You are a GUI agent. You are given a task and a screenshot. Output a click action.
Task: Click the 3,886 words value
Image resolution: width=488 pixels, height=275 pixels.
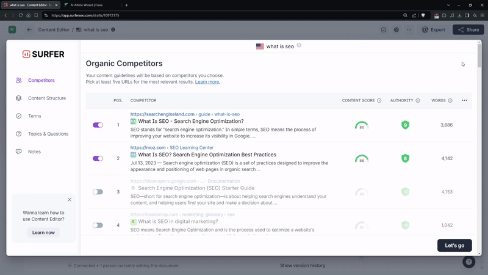coord(447,125)
